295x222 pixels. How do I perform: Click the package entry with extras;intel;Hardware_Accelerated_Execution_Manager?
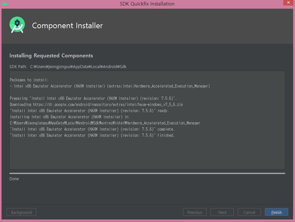pos(110,86)
